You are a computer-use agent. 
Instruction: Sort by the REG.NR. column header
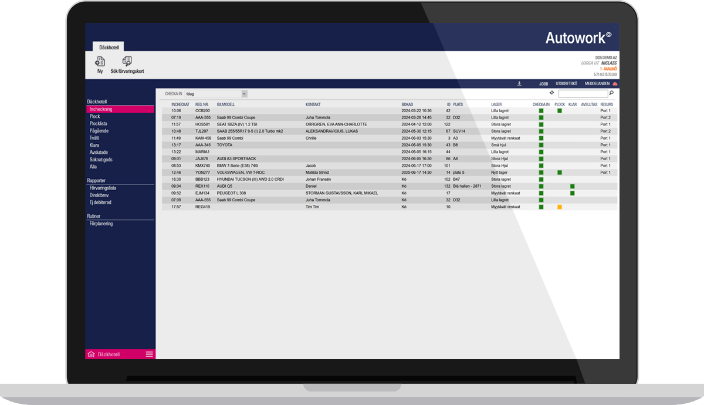coord(202,104)
